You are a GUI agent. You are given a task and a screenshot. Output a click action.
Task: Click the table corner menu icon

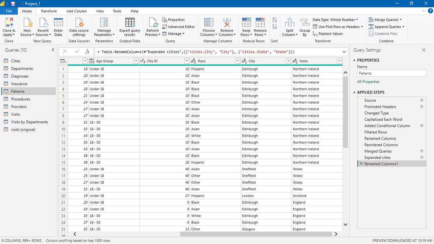pos(63,61)
